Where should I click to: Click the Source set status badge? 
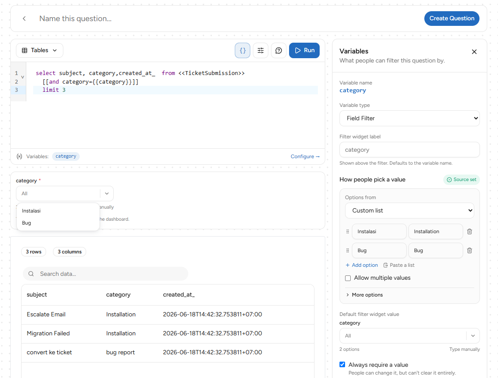461,180
